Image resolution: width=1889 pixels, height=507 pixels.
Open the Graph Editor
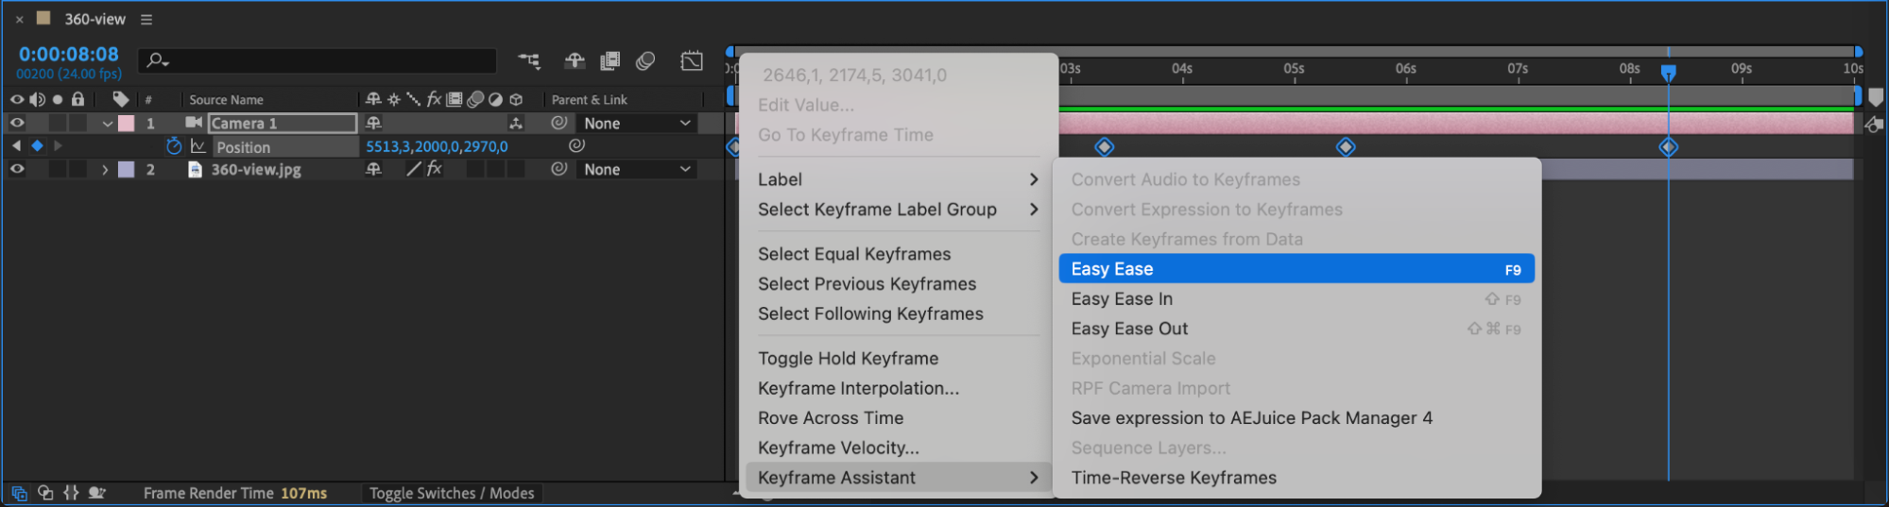coord(692,61)
